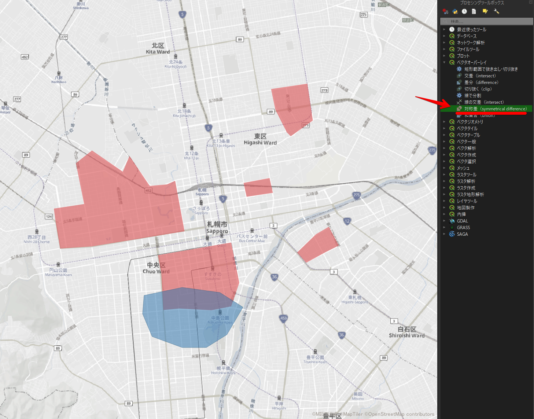Expand the ベクタタイル group arrow

pos(445,128)
